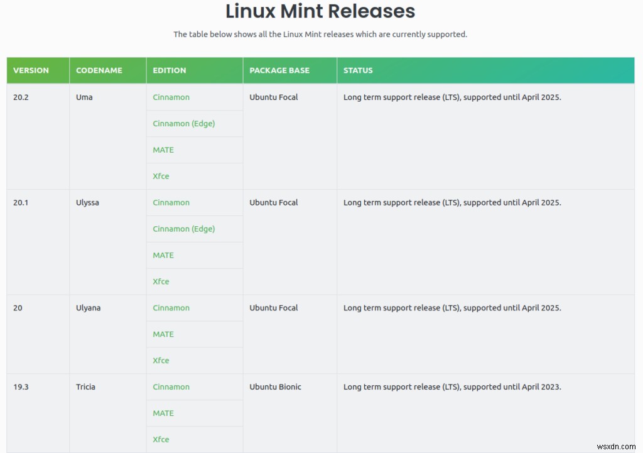Viewport: 643px width, 453px height.
Task: Click Ubuntu Focal in the Uma row
Action: tap(274, 97)
